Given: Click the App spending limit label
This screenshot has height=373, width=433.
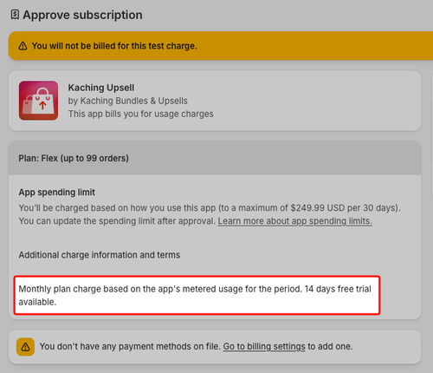Looking at the screenshot, I should [57, 193].
